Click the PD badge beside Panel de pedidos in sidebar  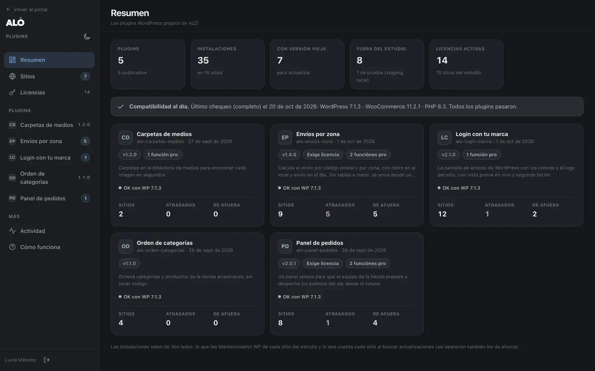(x=12, y=198)
